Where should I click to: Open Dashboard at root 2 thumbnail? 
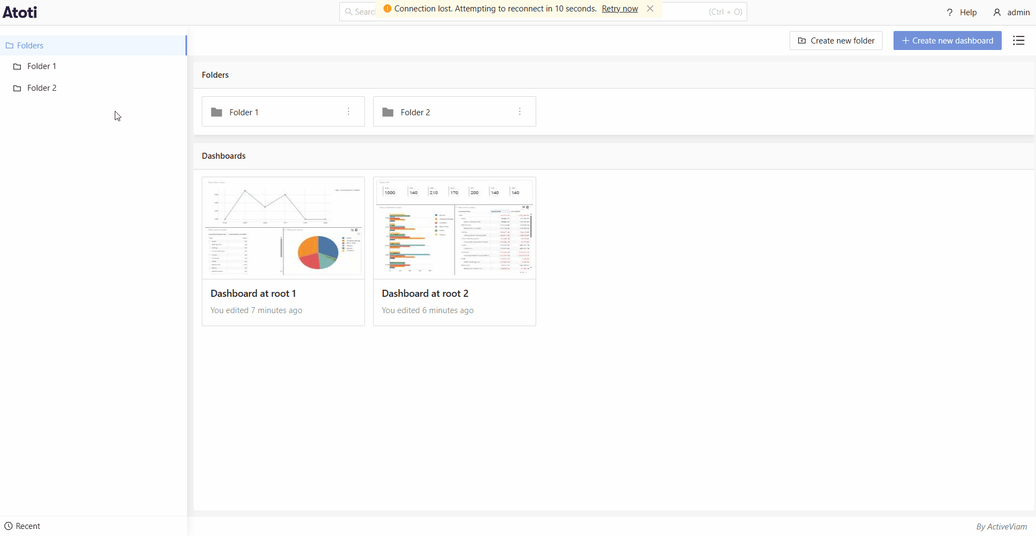tap(455, 228)
